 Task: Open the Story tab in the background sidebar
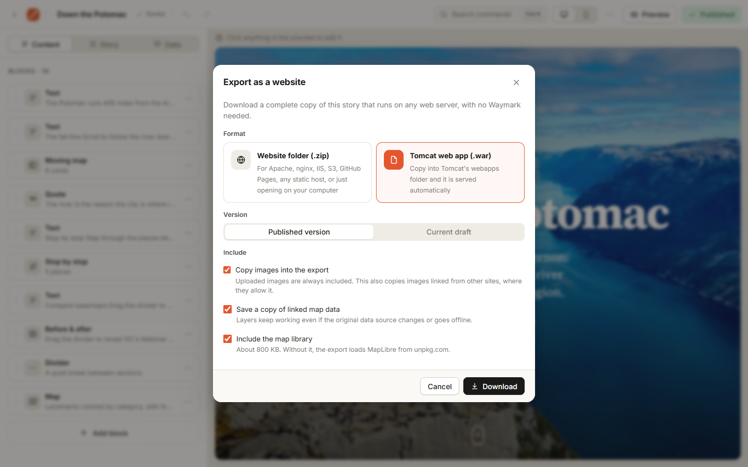104,45
